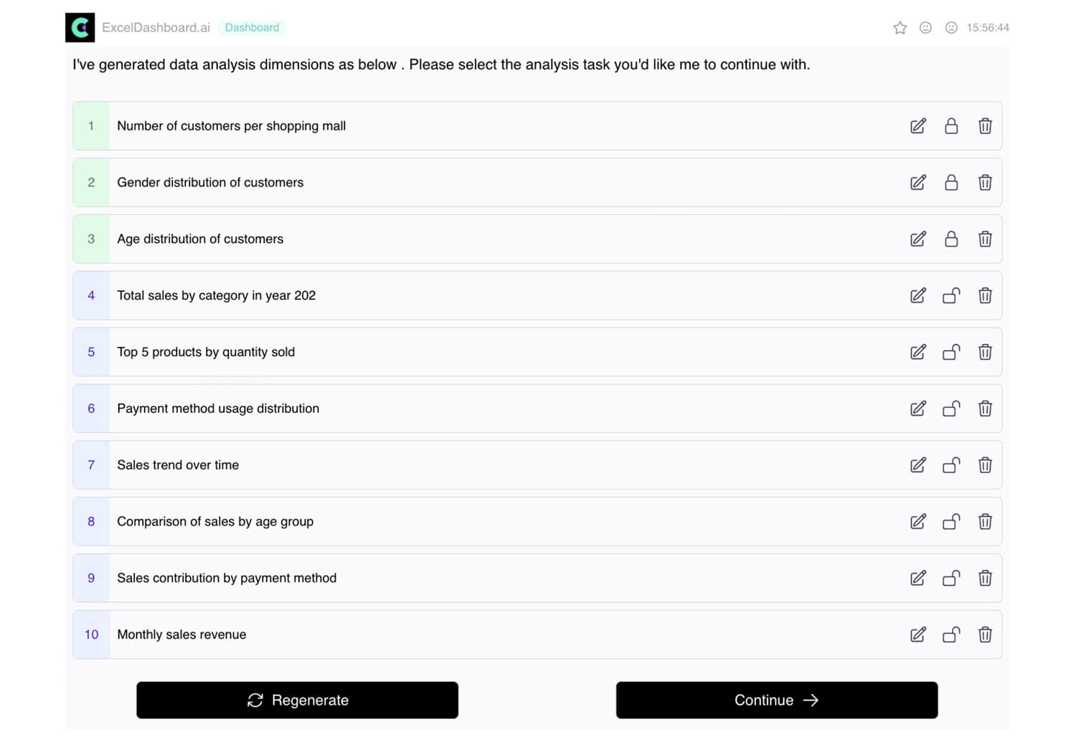Unlock the "Age distribution of customers" task

(x=951, y=239)
